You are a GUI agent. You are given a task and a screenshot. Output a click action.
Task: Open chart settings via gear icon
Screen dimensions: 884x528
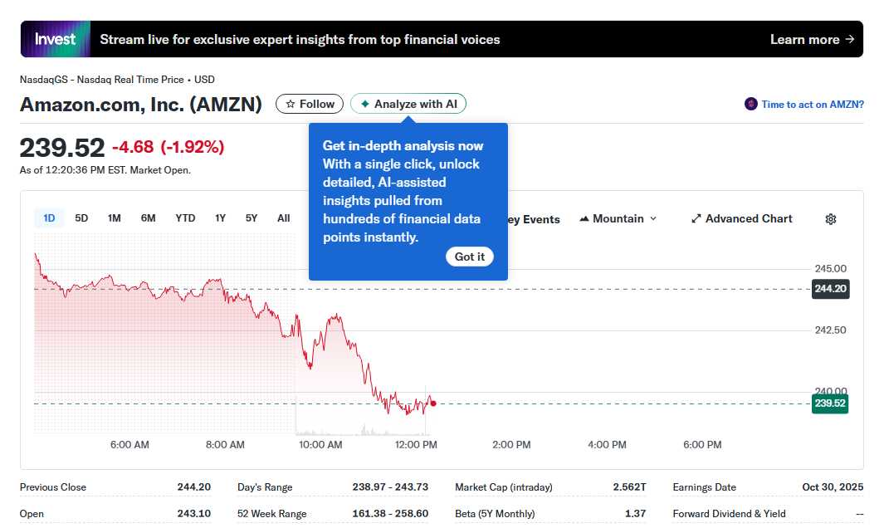pos(831,218)
